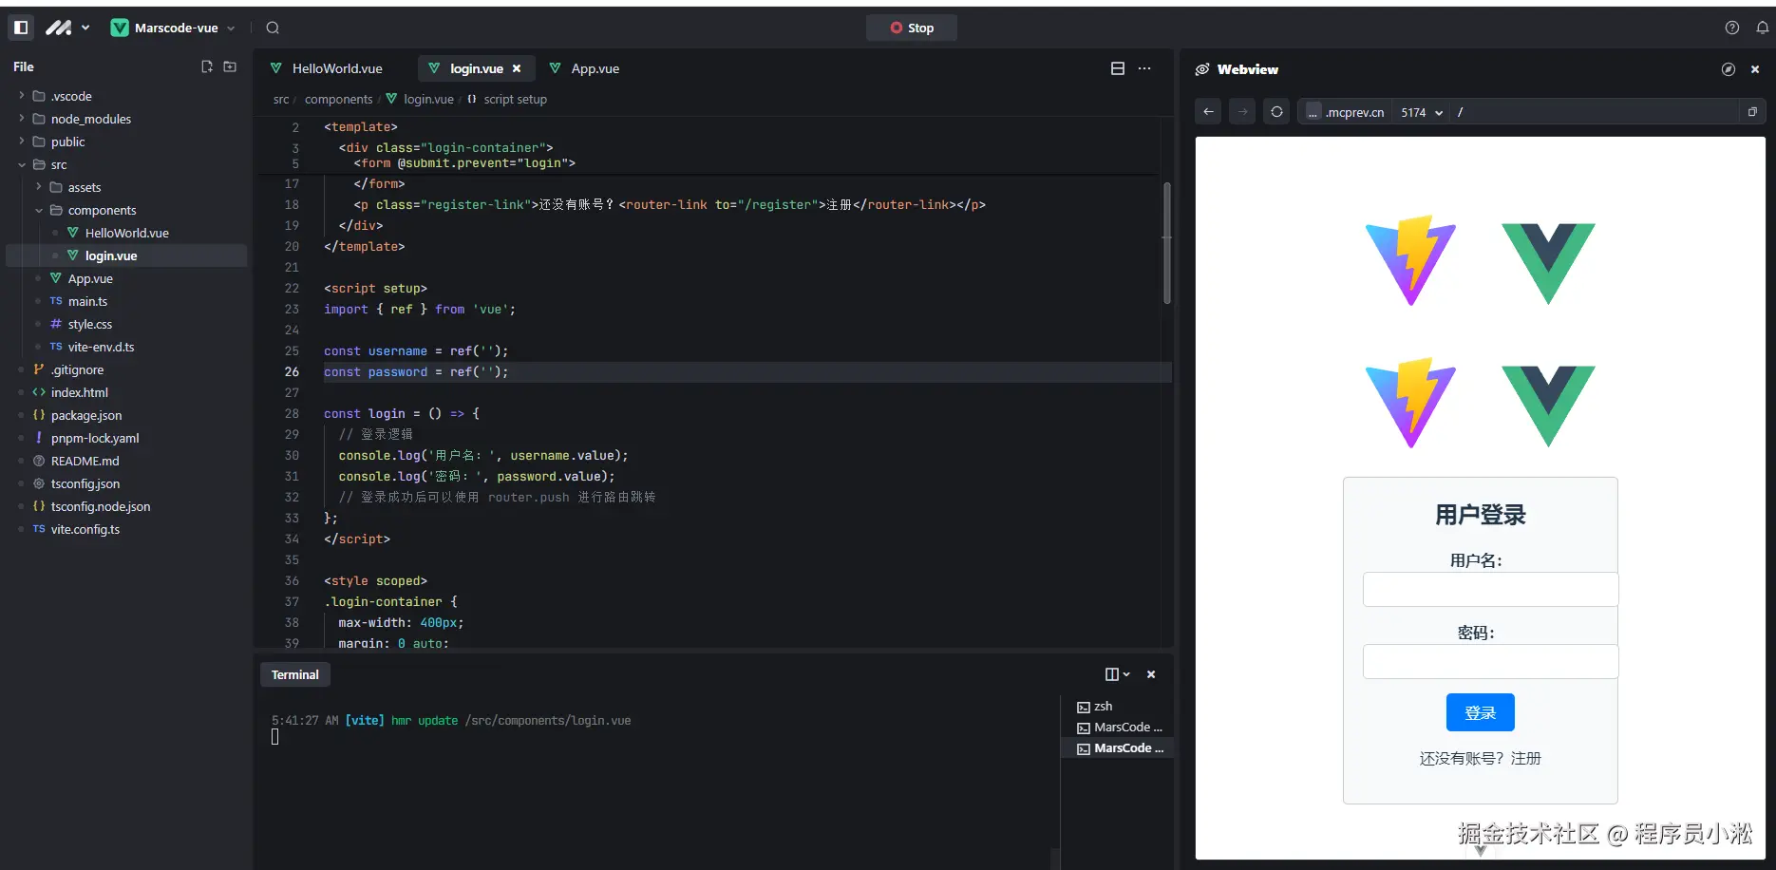Close the terminal panel
Viewport: 1776px width, 870px height.
(x=1151, y=674)
